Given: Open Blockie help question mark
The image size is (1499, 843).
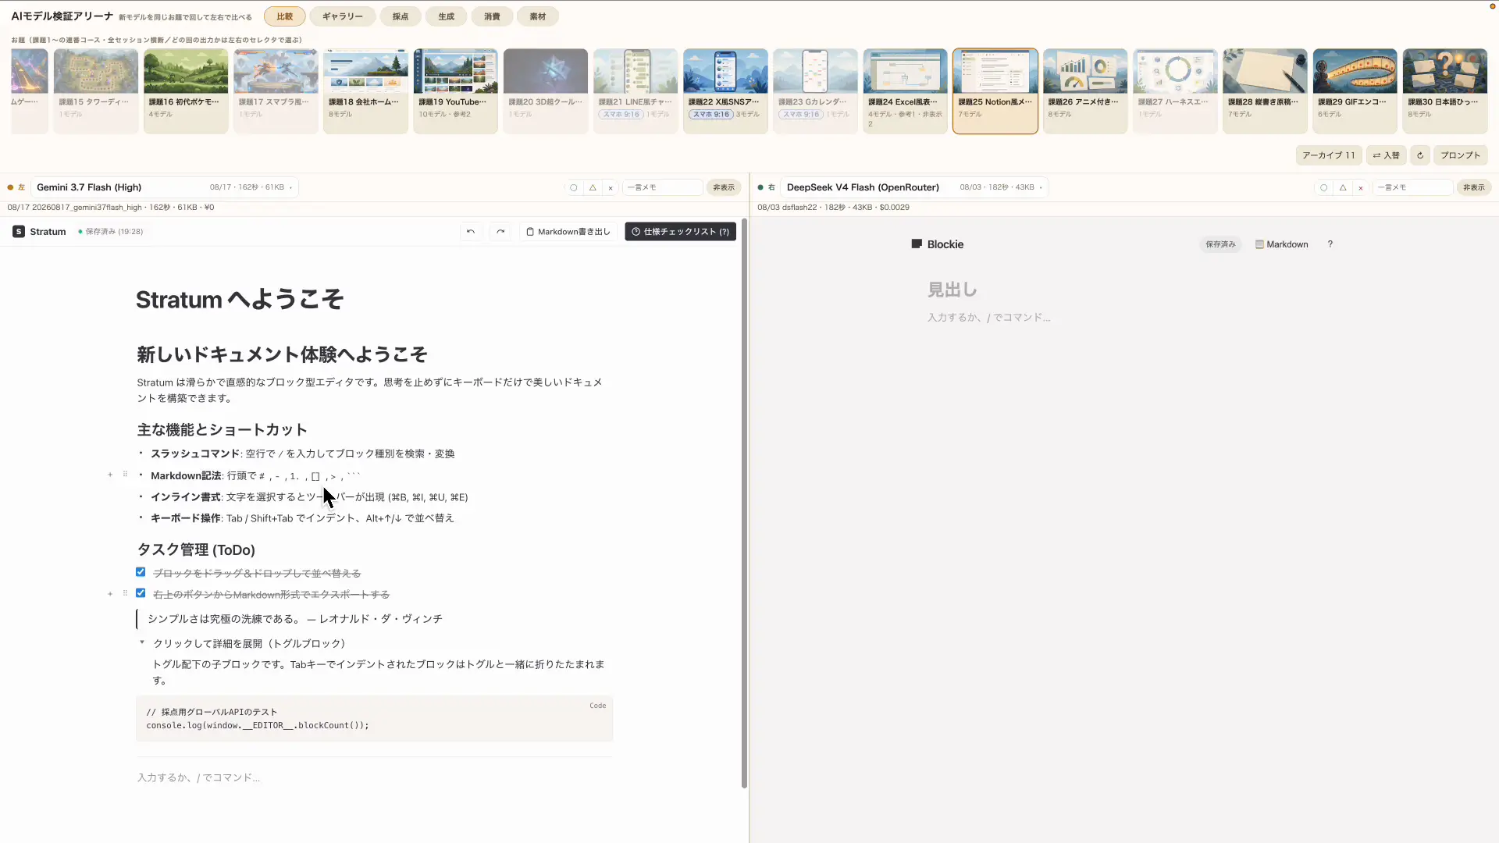Looking at the screenshot, I should [1330, 244].
